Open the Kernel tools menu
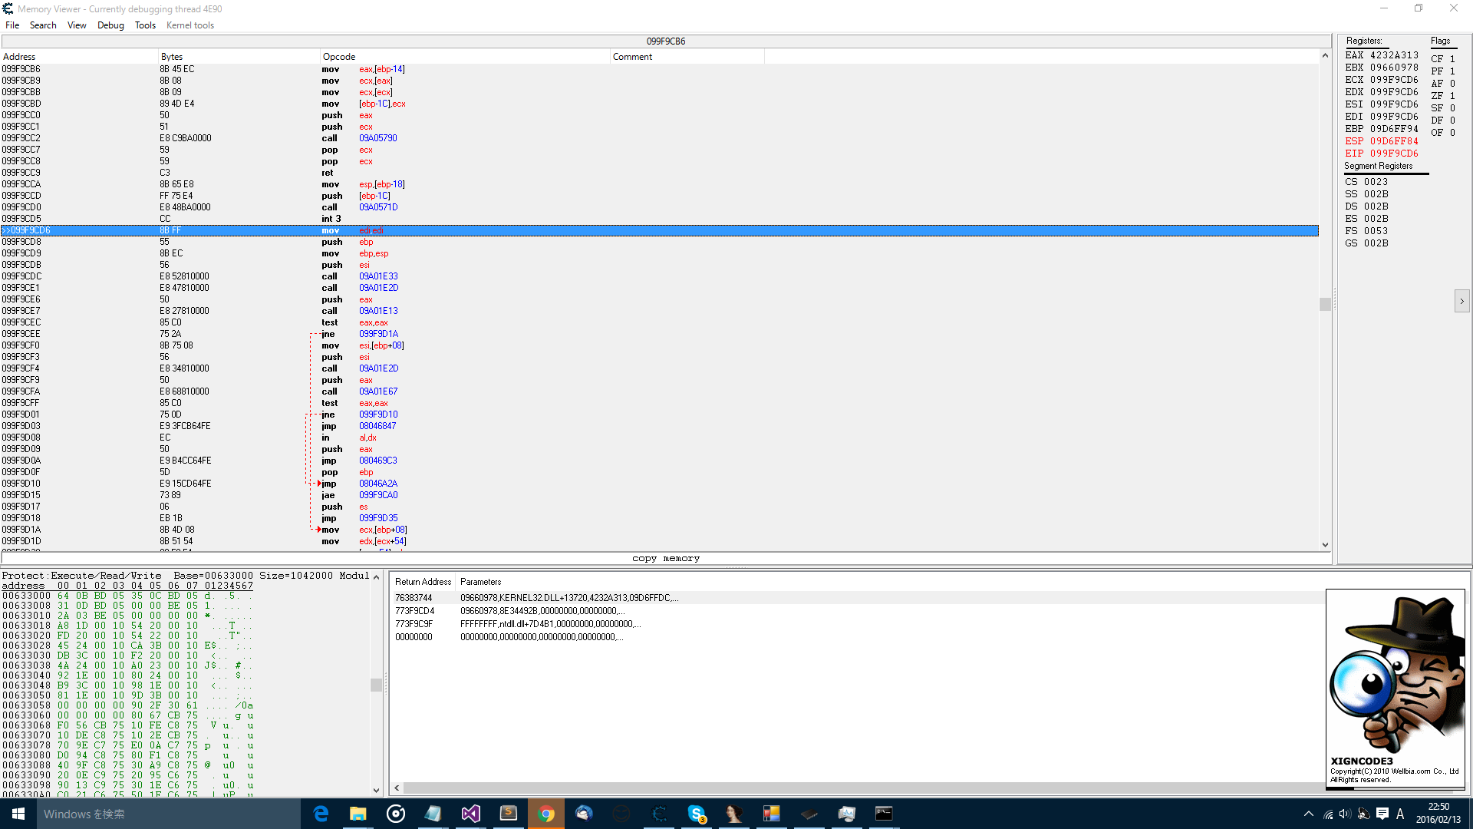 [189, 25]
